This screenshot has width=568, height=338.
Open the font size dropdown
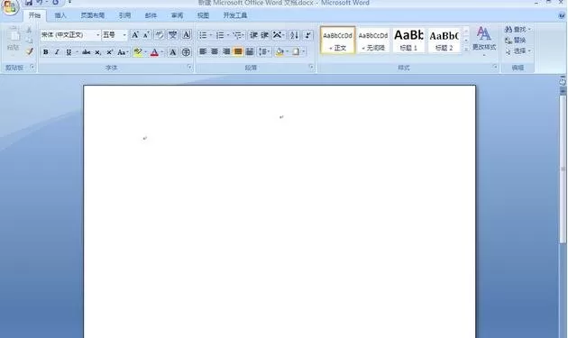tap(124, 35)
